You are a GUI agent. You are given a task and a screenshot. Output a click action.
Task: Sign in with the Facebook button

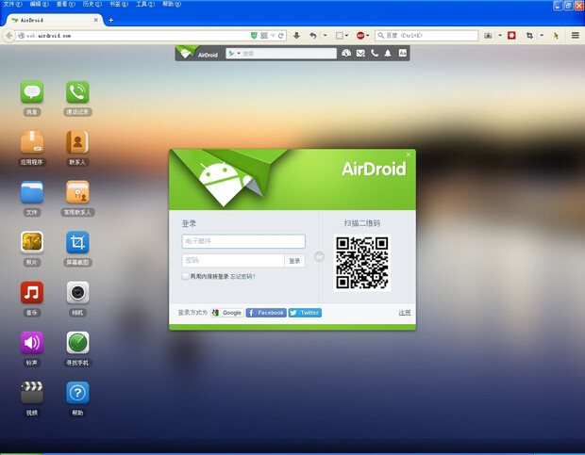coord(266,313)
